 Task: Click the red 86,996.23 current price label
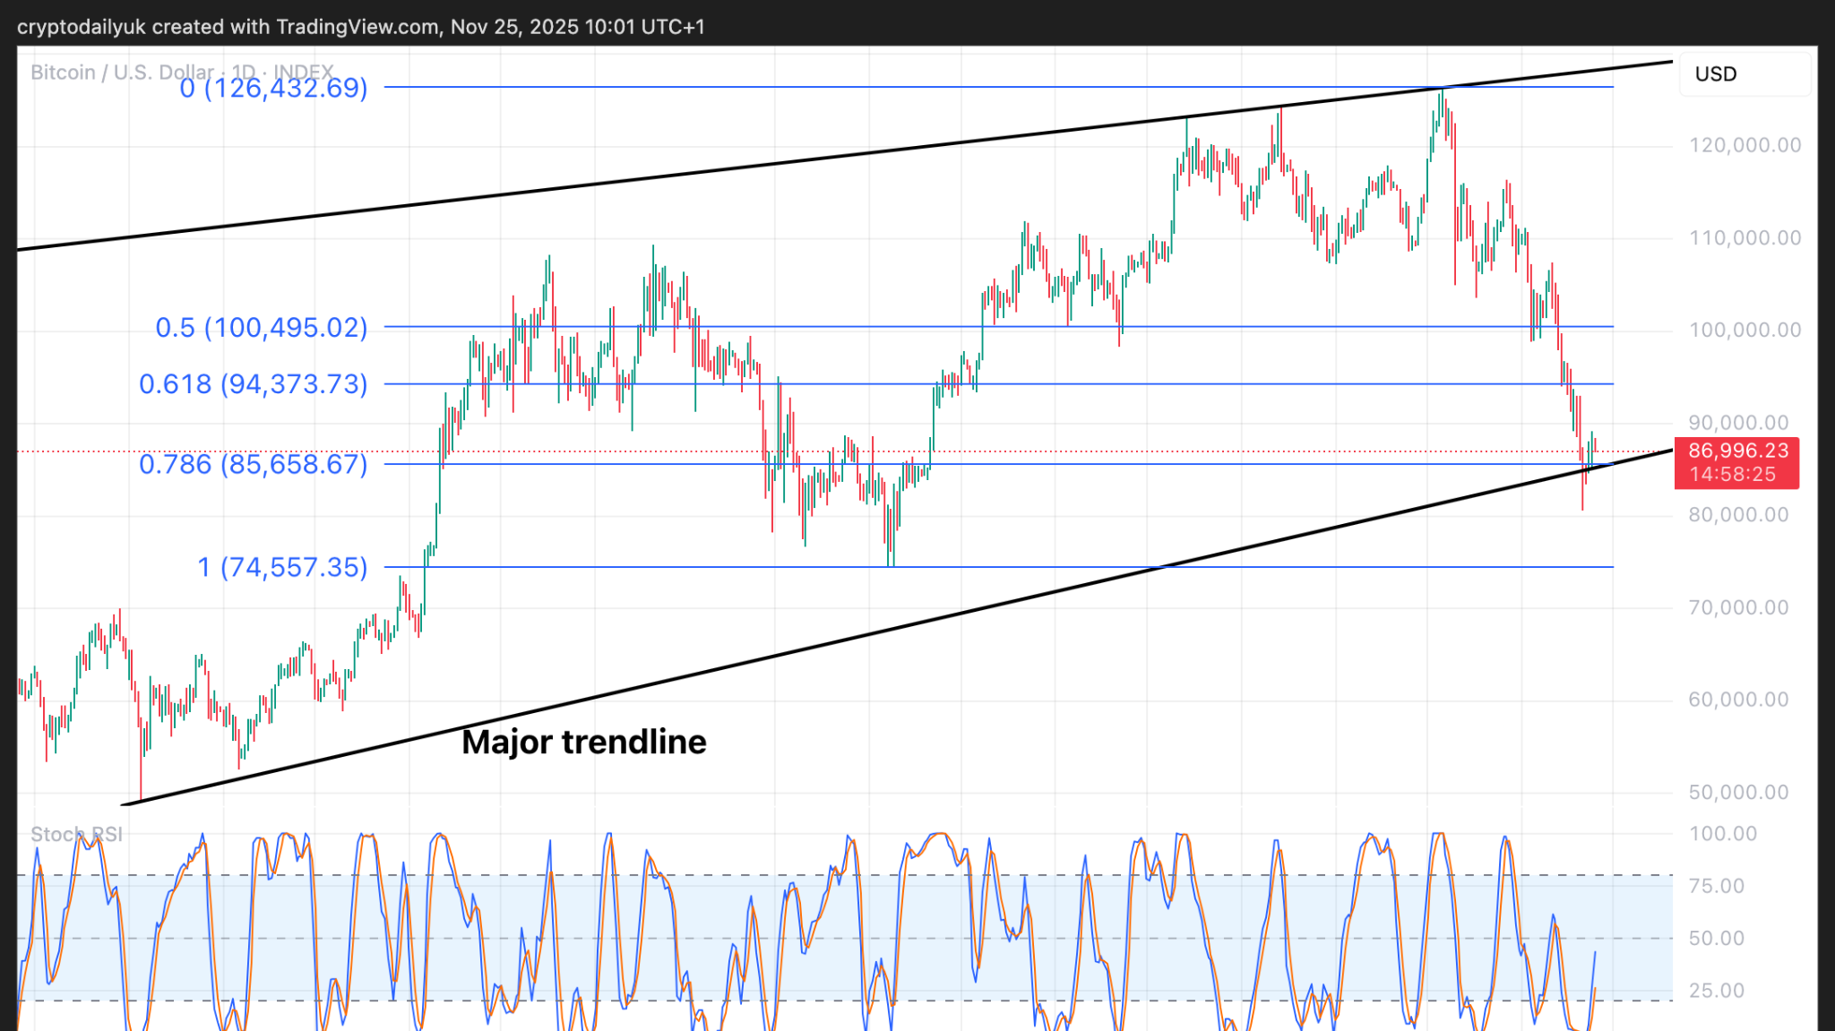(1737, 451)
